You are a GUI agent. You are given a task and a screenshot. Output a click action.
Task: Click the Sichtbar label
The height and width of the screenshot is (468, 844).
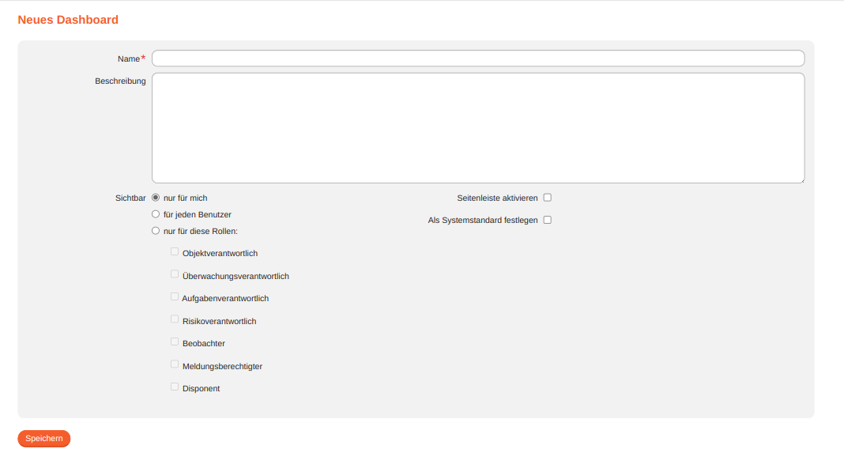coord(130,197)
